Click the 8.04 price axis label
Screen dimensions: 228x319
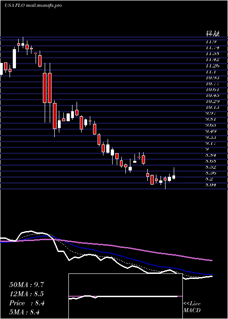(x=211, y=185)
